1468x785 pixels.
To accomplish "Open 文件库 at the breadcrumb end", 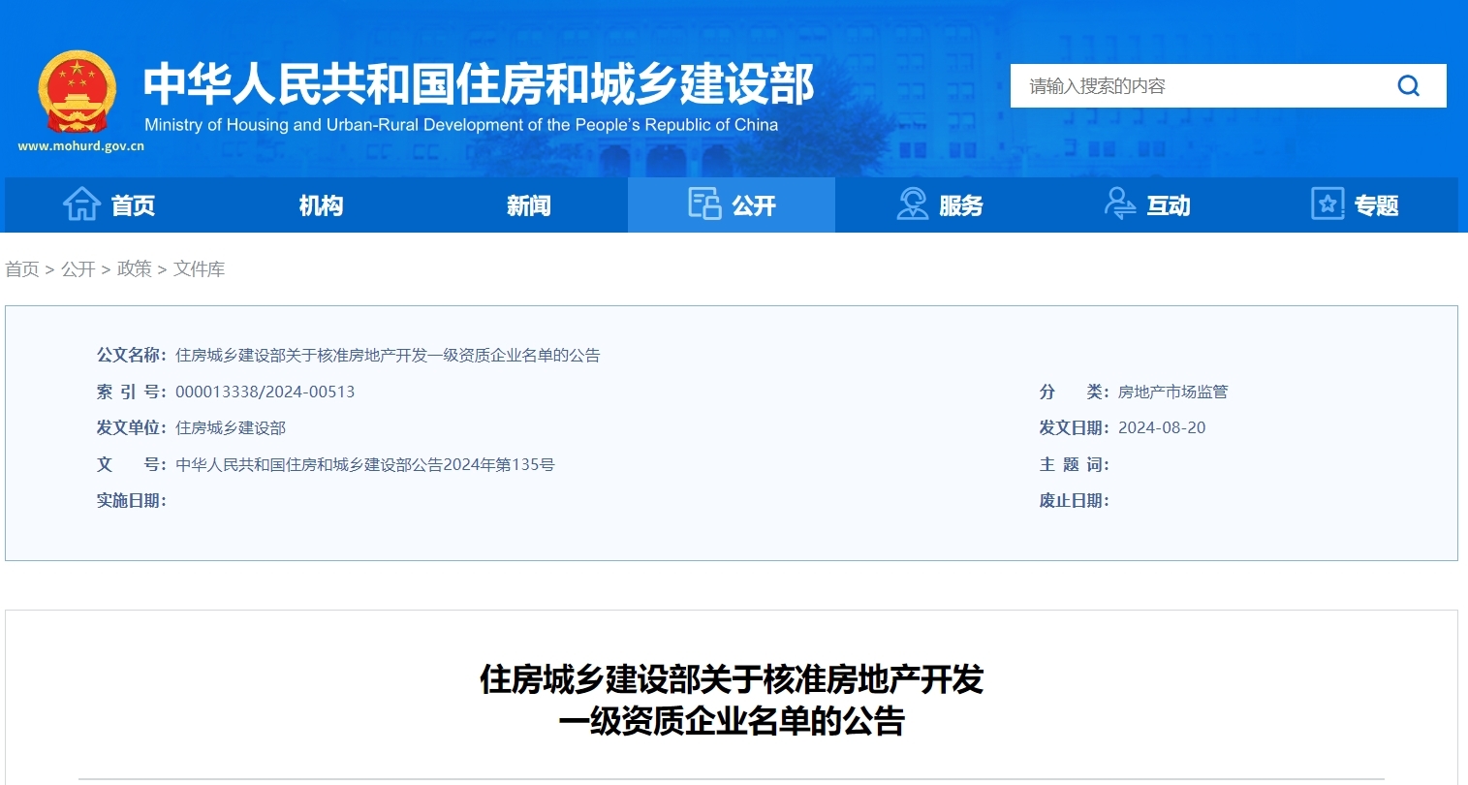I will [199, 268].
